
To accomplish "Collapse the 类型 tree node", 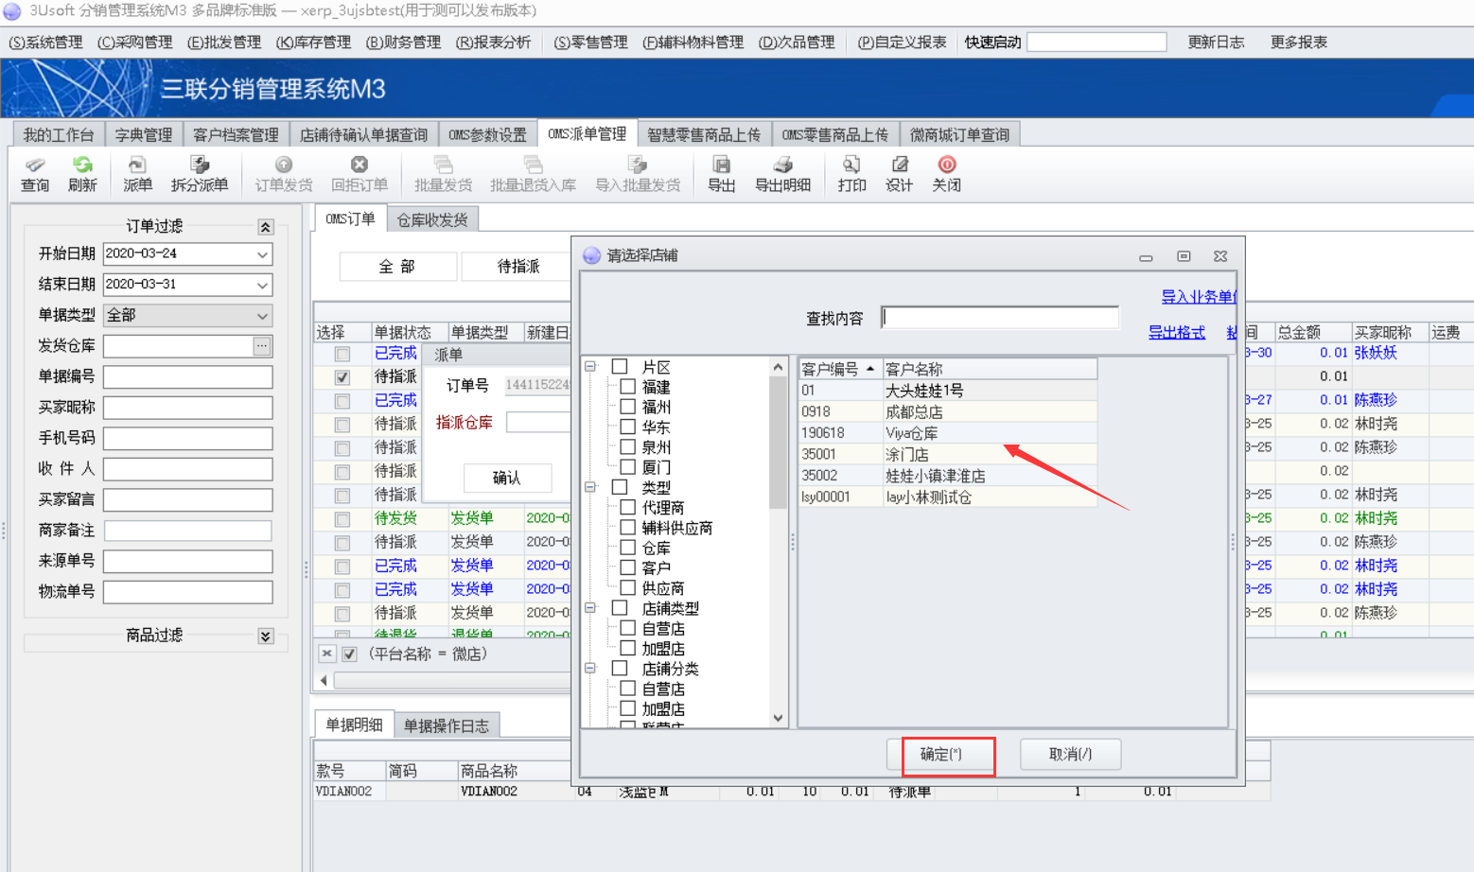I will point(590,487).
